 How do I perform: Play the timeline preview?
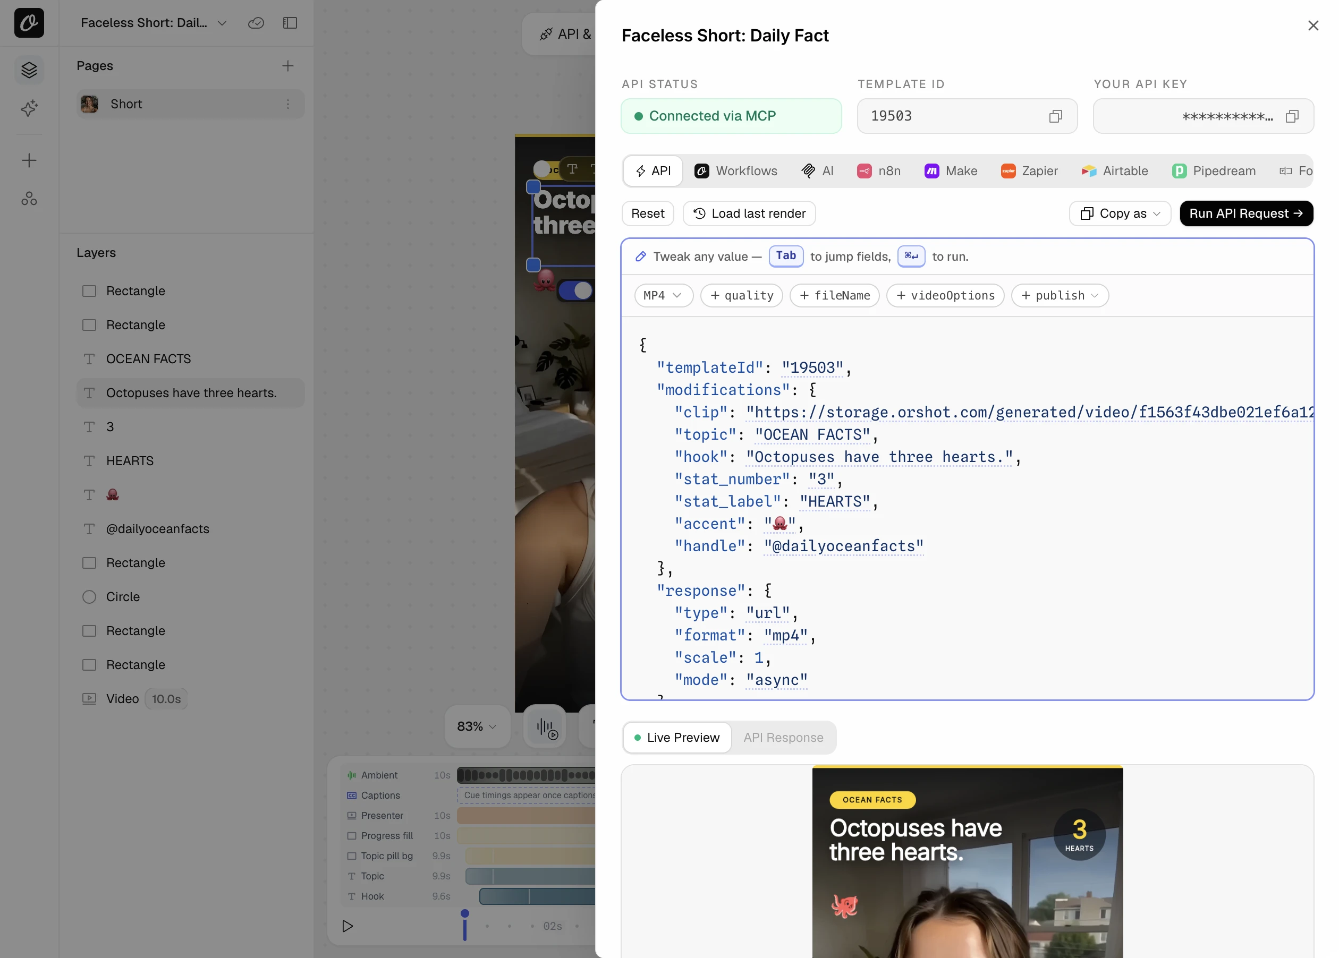pos(347,926)
